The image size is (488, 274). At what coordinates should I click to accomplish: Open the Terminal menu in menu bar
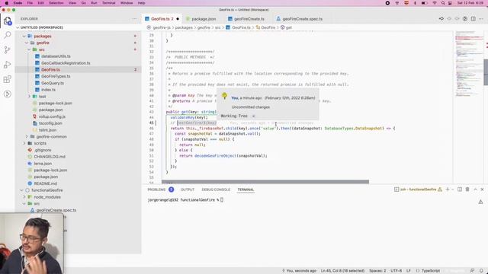click(x=108, y=3)
